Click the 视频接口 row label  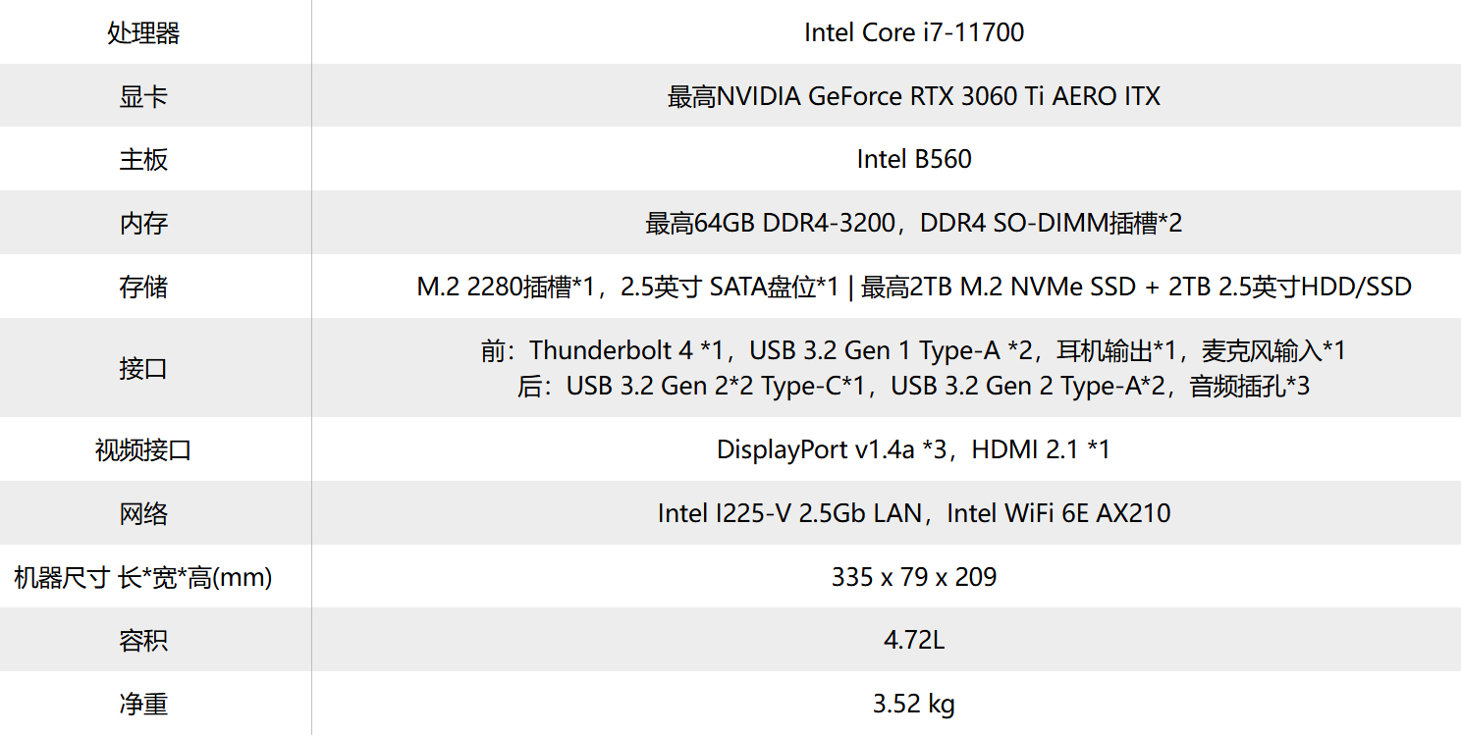[143, 449]
